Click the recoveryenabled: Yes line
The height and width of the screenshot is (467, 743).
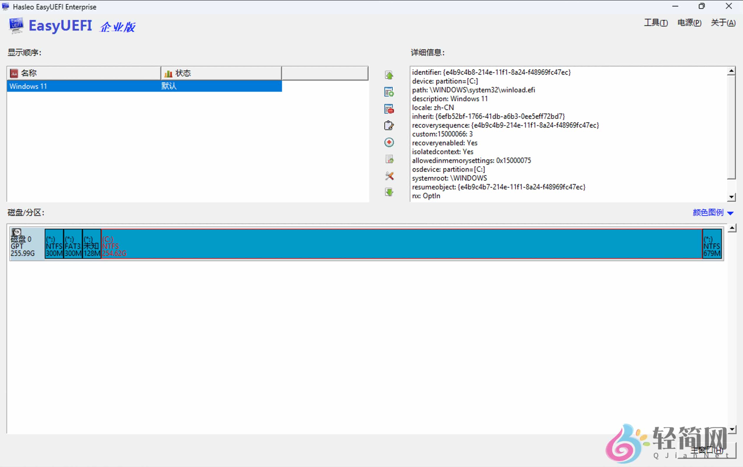point(445,143)
